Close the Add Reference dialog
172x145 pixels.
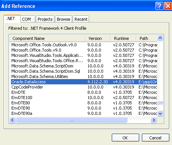point(168,6)
